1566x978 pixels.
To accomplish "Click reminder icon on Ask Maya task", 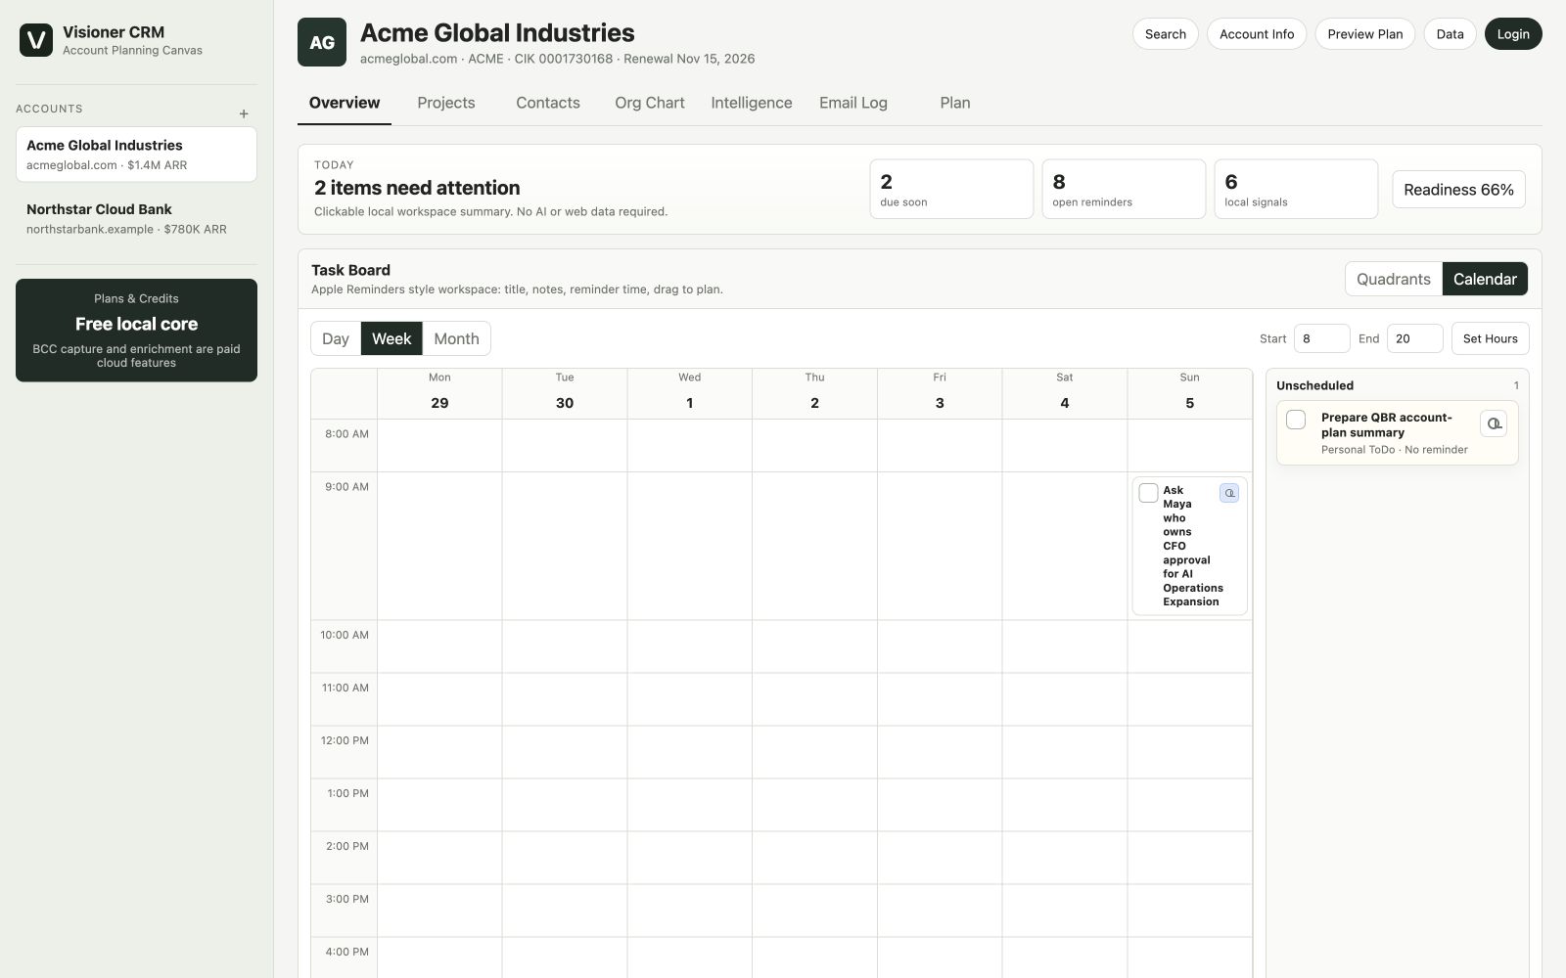I will (x=1229, y=493).
